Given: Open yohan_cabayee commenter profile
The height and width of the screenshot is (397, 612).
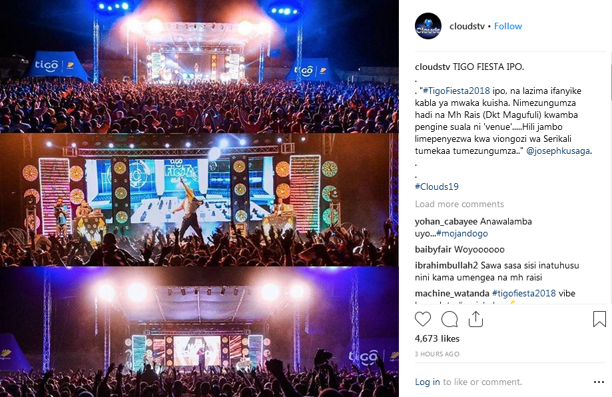Looking at the screenshot, I should coord(446,222).
